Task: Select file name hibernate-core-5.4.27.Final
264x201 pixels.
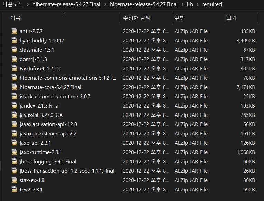Action: [x=50, y=87]
